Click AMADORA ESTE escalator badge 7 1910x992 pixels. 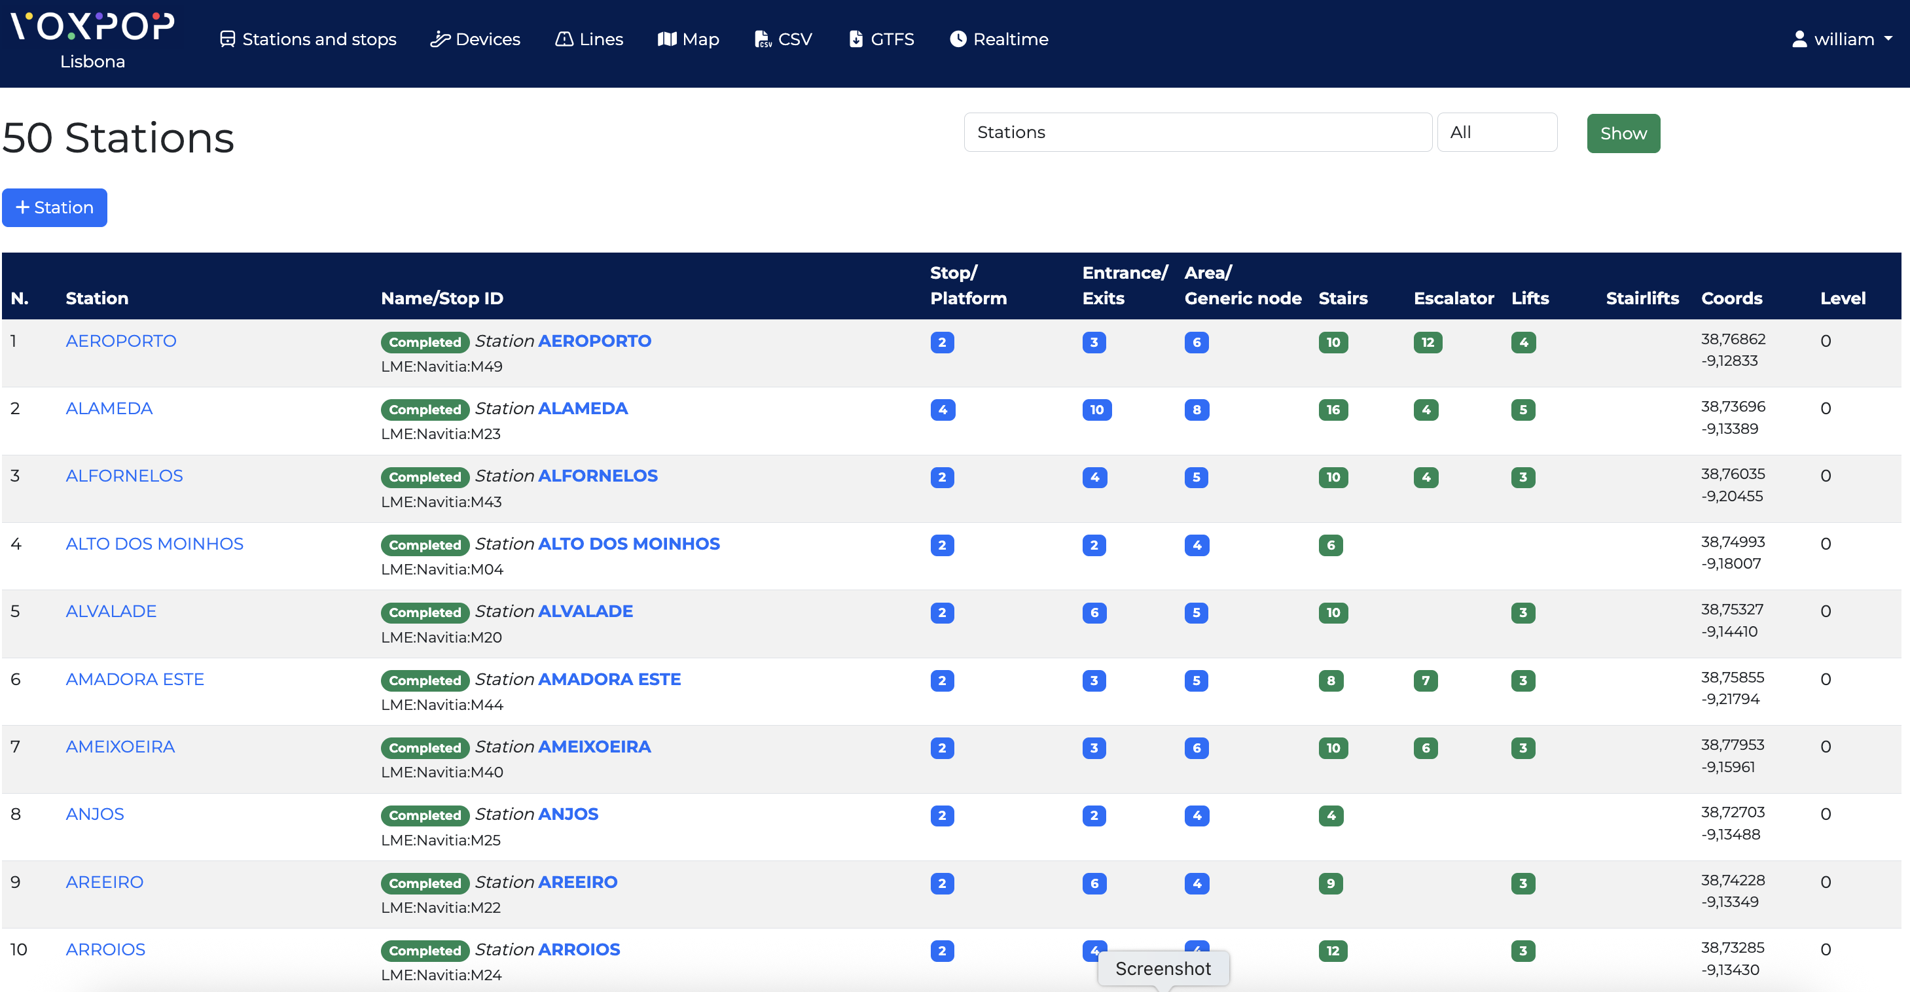click(1424, 681)
